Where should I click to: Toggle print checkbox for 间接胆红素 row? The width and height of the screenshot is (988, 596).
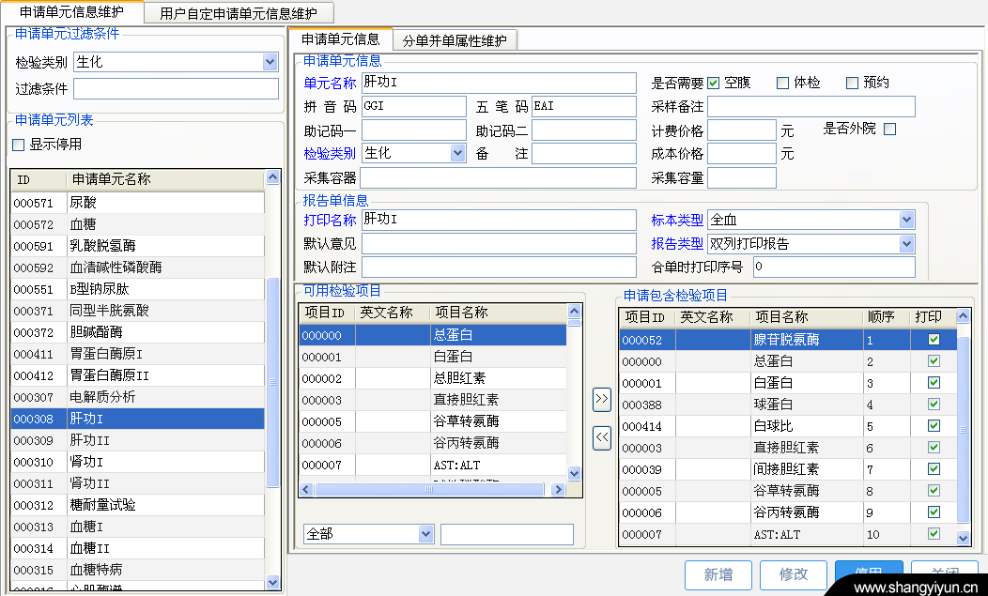(x=934, y=468)
